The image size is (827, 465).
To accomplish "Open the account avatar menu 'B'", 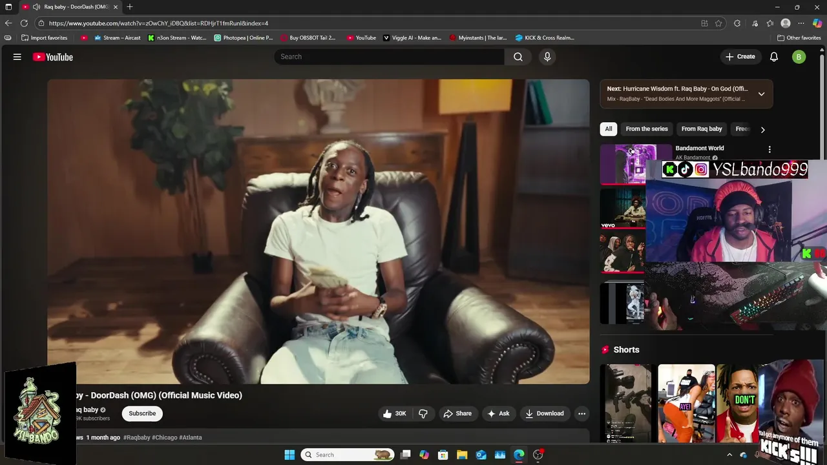I will (799, 57).
